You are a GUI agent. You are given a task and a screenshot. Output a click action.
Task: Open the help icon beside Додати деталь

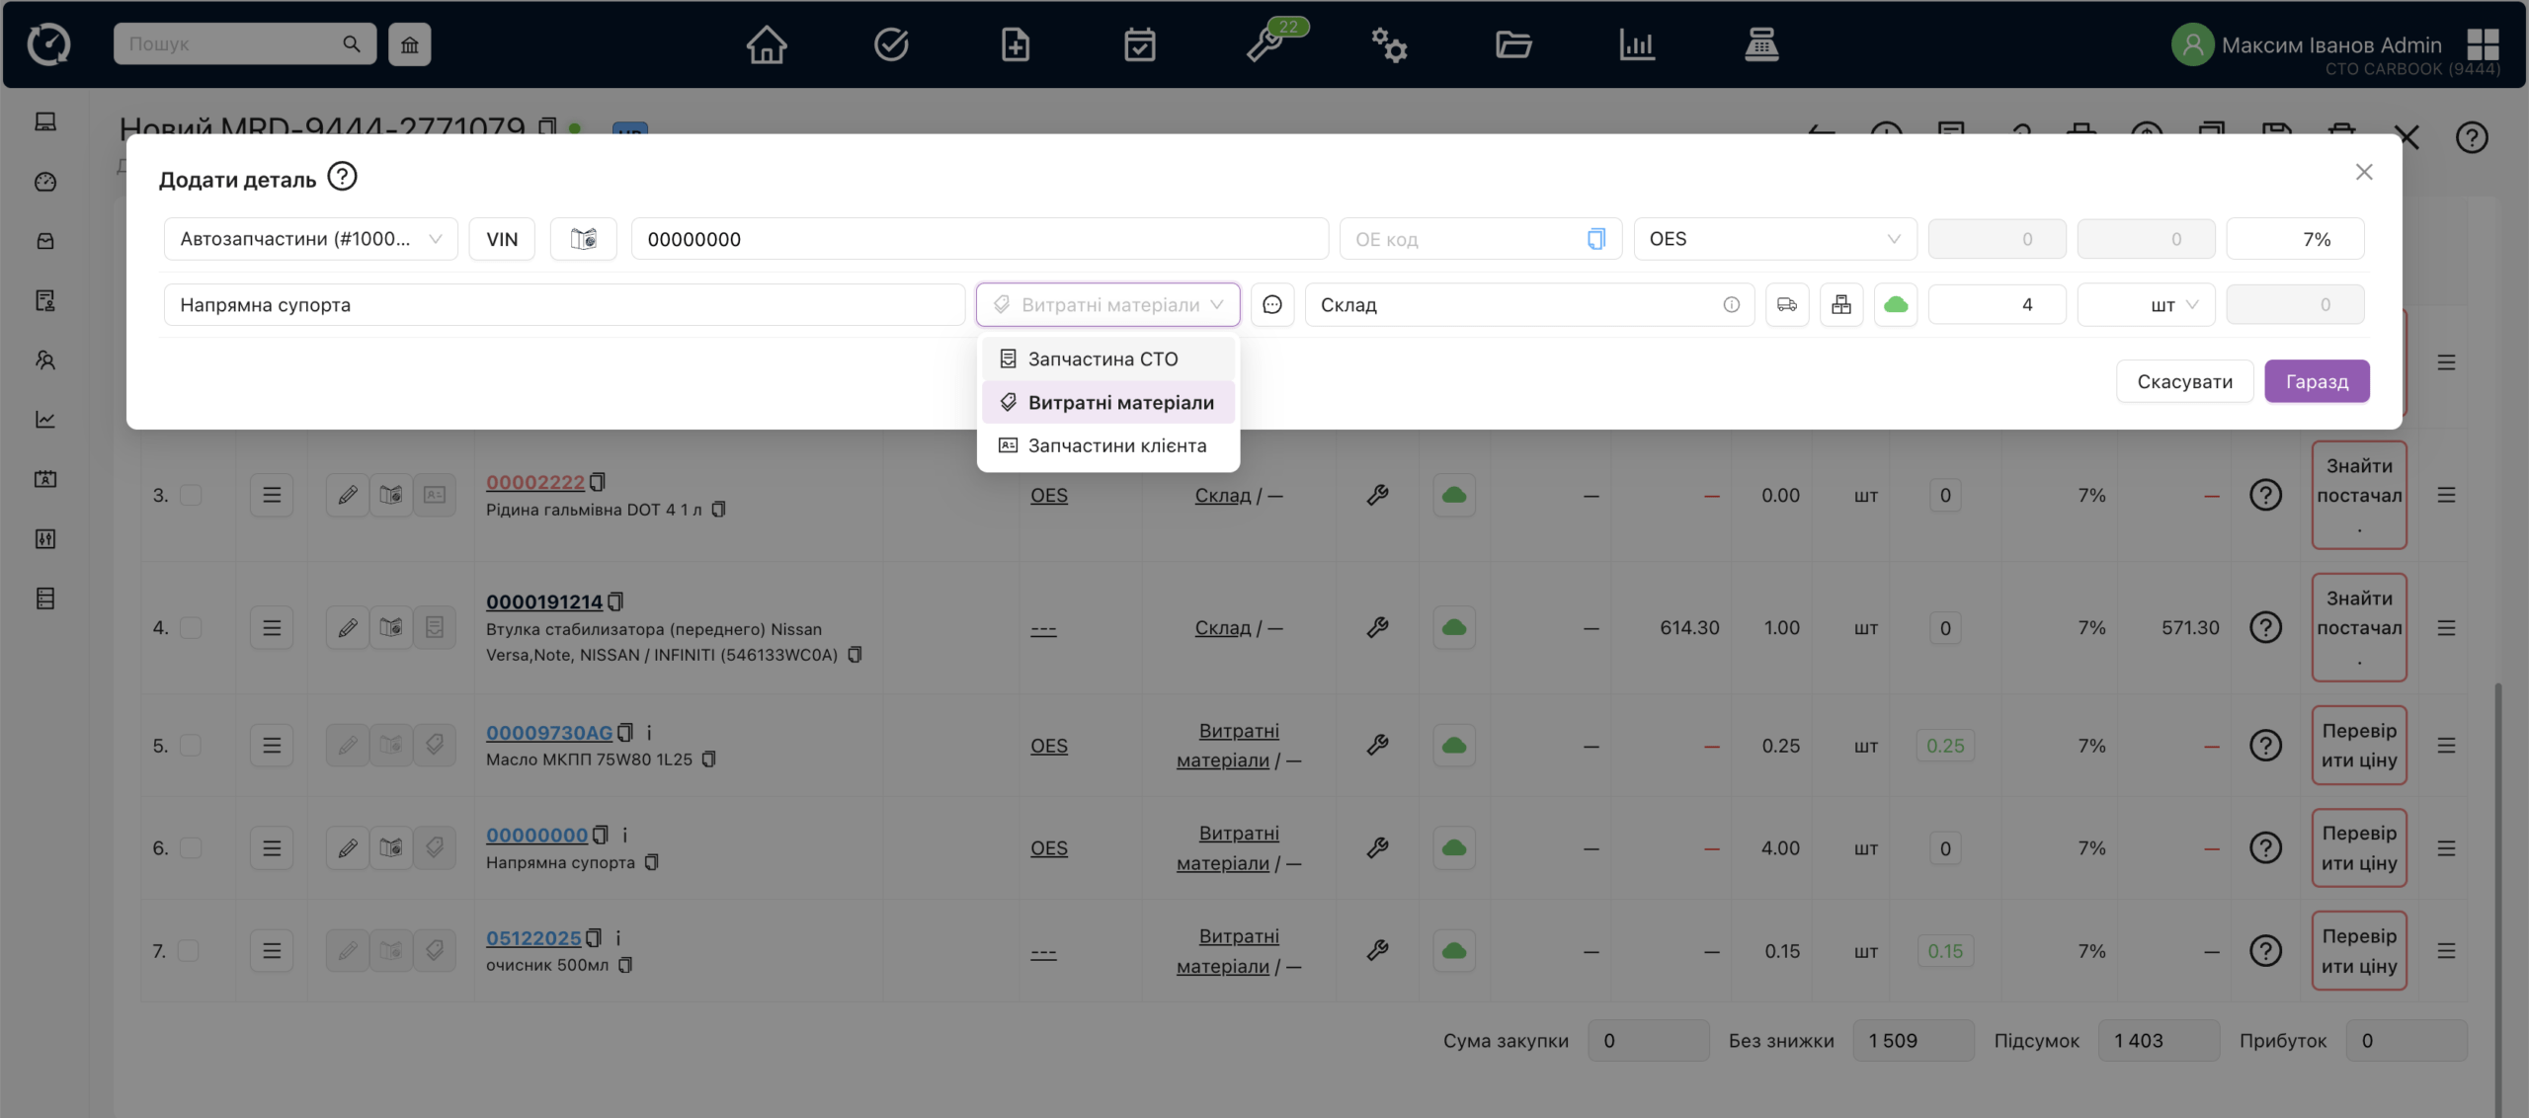[x=342, y=177]
